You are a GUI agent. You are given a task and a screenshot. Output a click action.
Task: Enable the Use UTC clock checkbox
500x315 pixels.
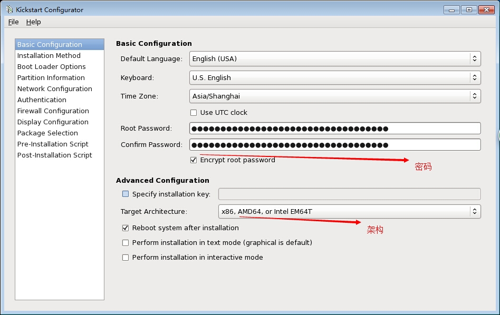click(x=194, y=113)
